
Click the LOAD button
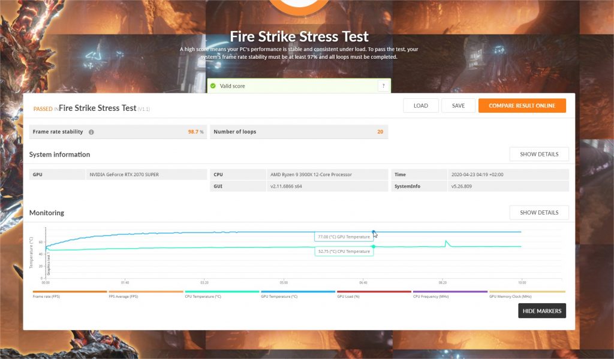(x=420, y=105)
